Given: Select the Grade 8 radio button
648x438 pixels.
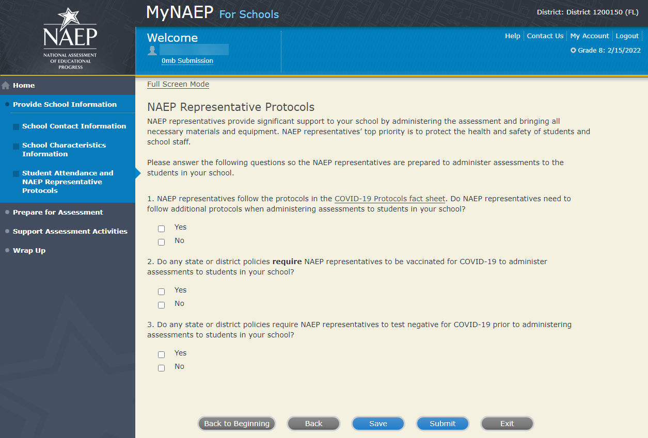Looking at the screenshot, I should tap(573, 51).
